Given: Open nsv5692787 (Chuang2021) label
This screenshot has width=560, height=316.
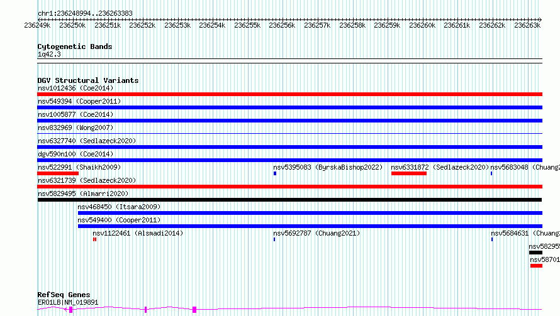Looking at the screenshot, I should [x=316, y=233].
